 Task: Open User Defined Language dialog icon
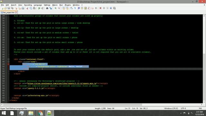click(82, 8)
